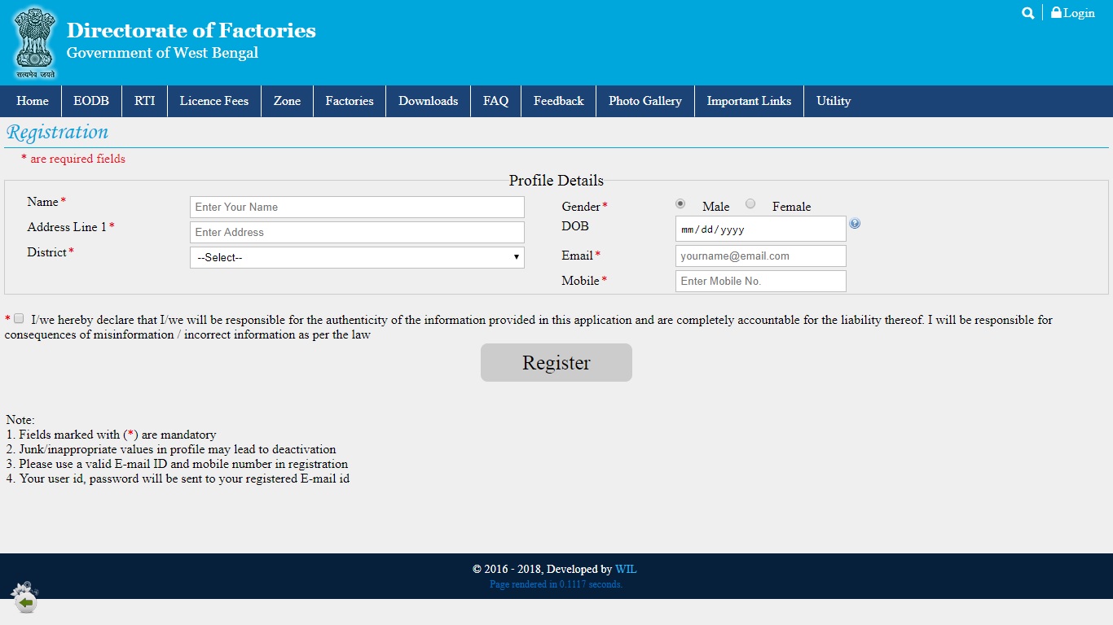Click the West Bengal government emblem logo
1113x625 pixels.
[34, 42]
